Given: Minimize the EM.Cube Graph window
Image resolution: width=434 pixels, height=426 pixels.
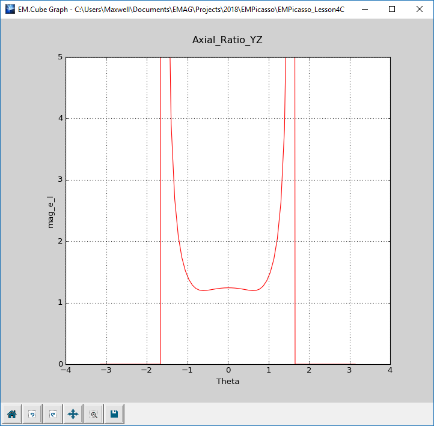Looking at the screenshot, I should tap(364, 10).
